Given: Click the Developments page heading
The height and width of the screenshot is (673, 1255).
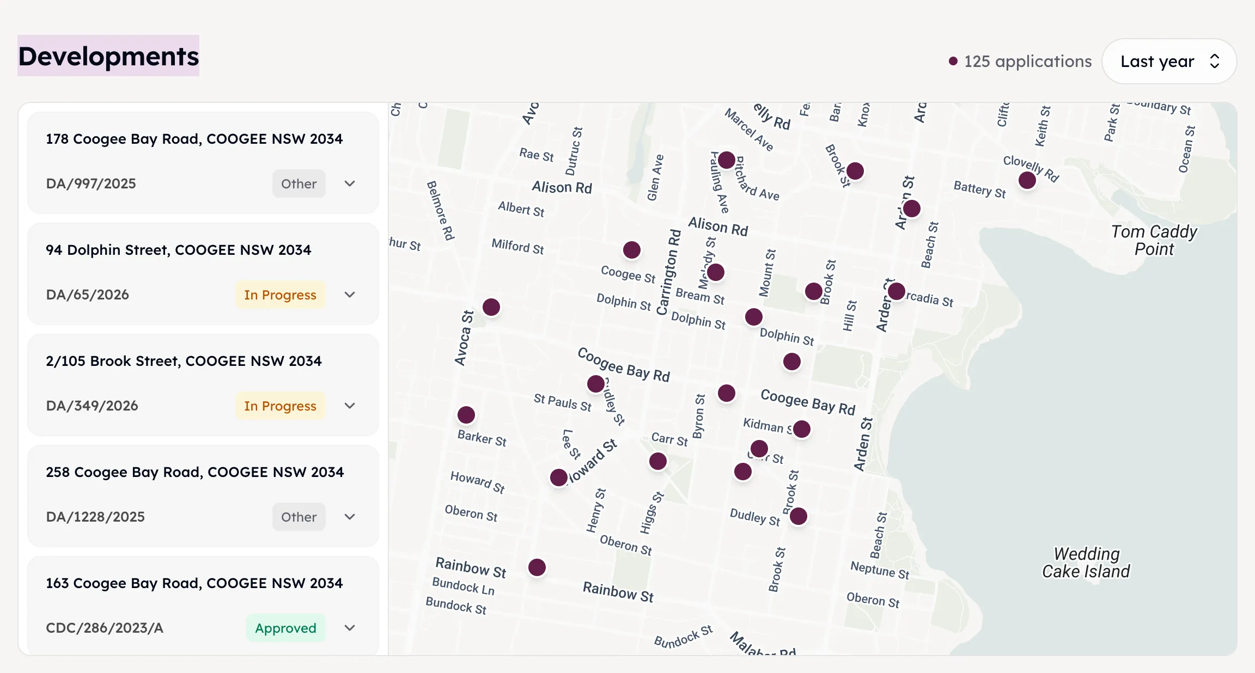Looking at the screenshot, I should coord(108,56).
